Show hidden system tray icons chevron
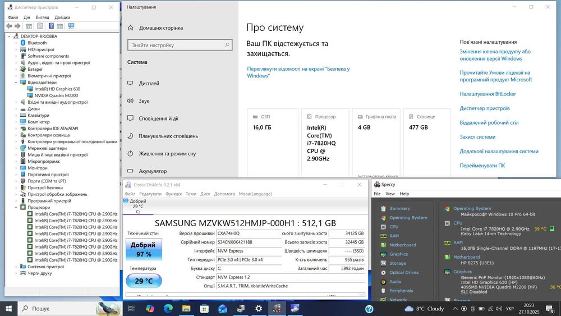The width and height of the screenshot is (561, 316). pyautogui.click(x=455, y=309)
